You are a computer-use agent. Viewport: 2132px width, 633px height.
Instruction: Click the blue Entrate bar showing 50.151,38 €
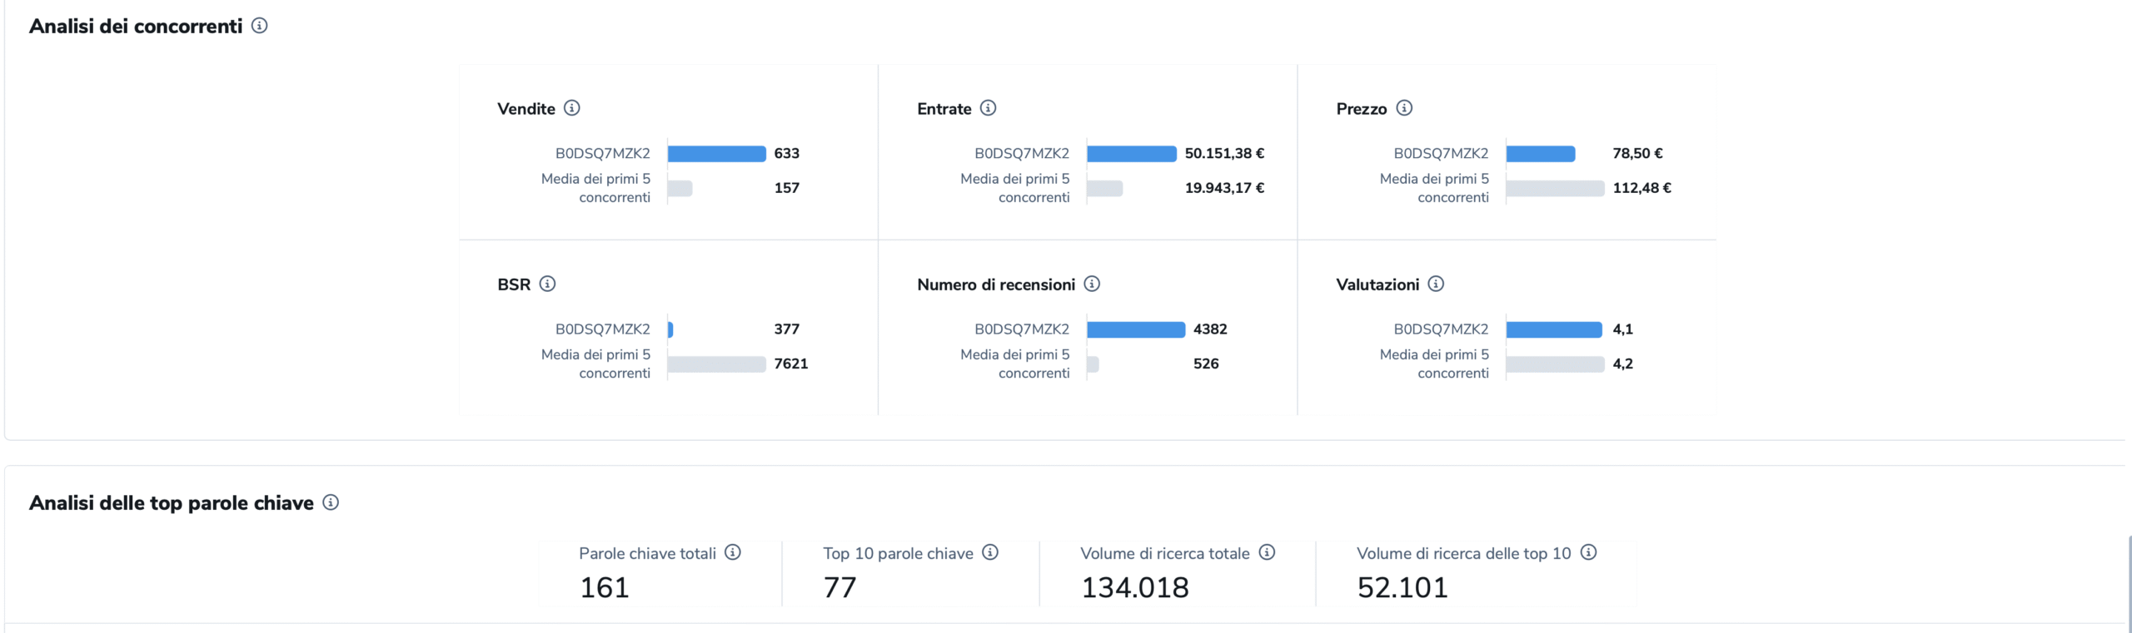1131,154
